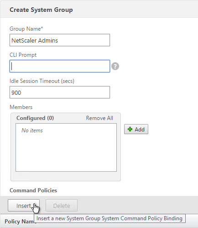
Task: Click the grayed-out Delete button
Action: (62, 206)
